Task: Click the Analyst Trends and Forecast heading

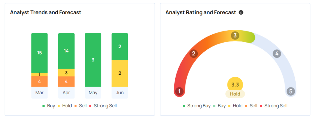Action: click(x=46, y=12)
